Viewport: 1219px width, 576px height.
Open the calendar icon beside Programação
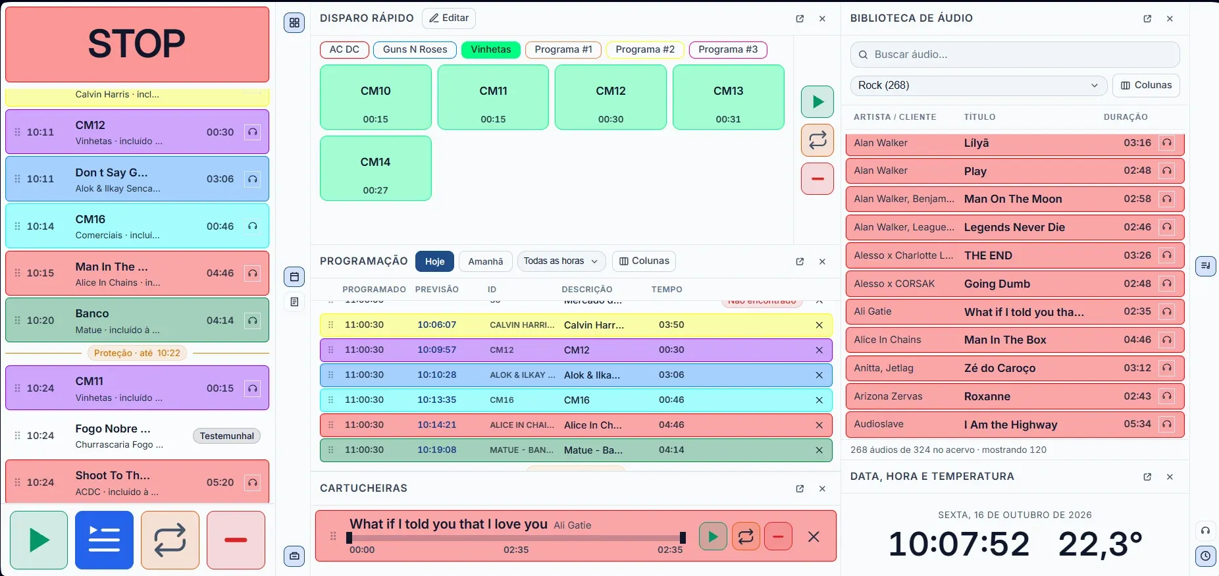coord(294,276)
